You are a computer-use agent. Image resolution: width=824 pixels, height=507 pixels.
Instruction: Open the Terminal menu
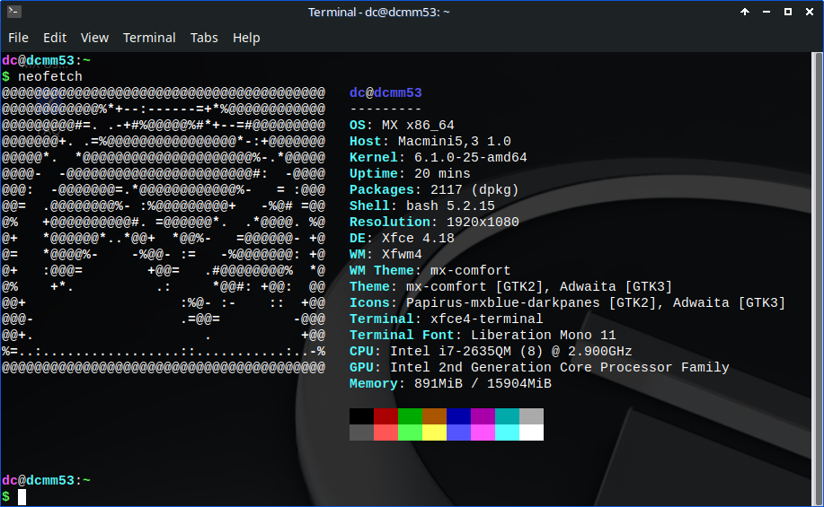(149, 38)
